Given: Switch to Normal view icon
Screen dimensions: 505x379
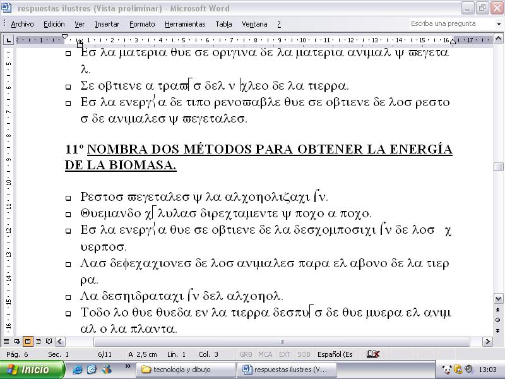Looking at the screenshot, I should pyautogui.click(x=6, y=341).
